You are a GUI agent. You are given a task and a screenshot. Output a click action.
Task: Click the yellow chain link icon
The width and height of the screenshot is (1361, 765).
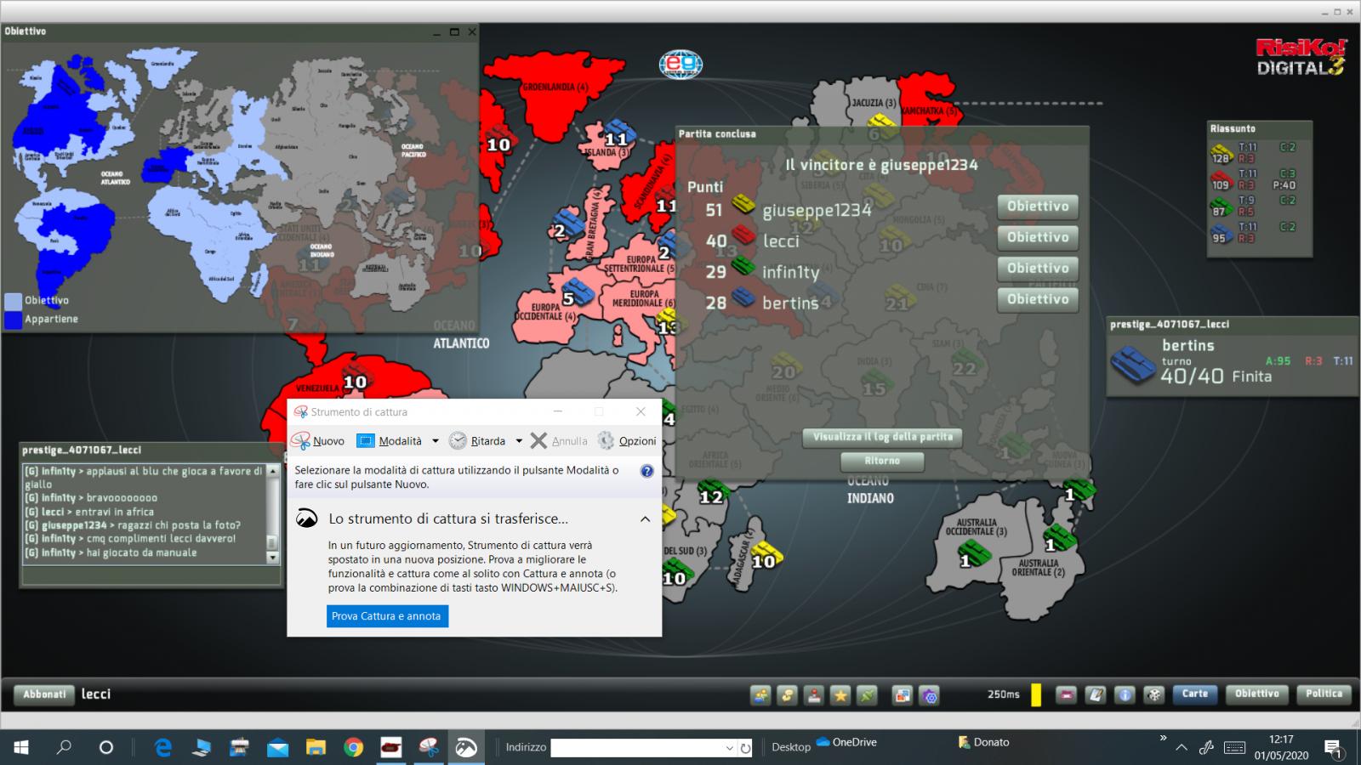point(788,694)
